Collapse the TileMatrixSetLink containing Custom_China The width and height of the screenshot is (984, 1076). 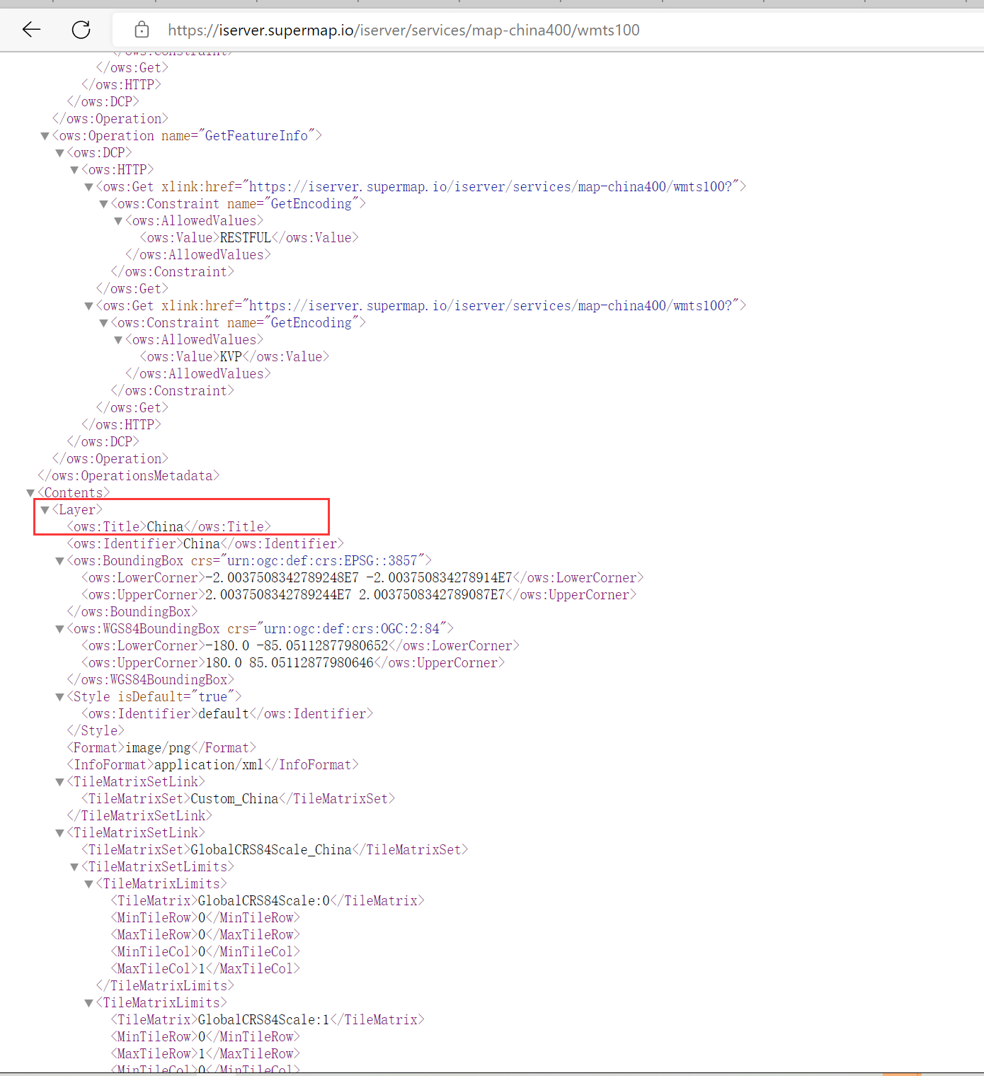60,782
